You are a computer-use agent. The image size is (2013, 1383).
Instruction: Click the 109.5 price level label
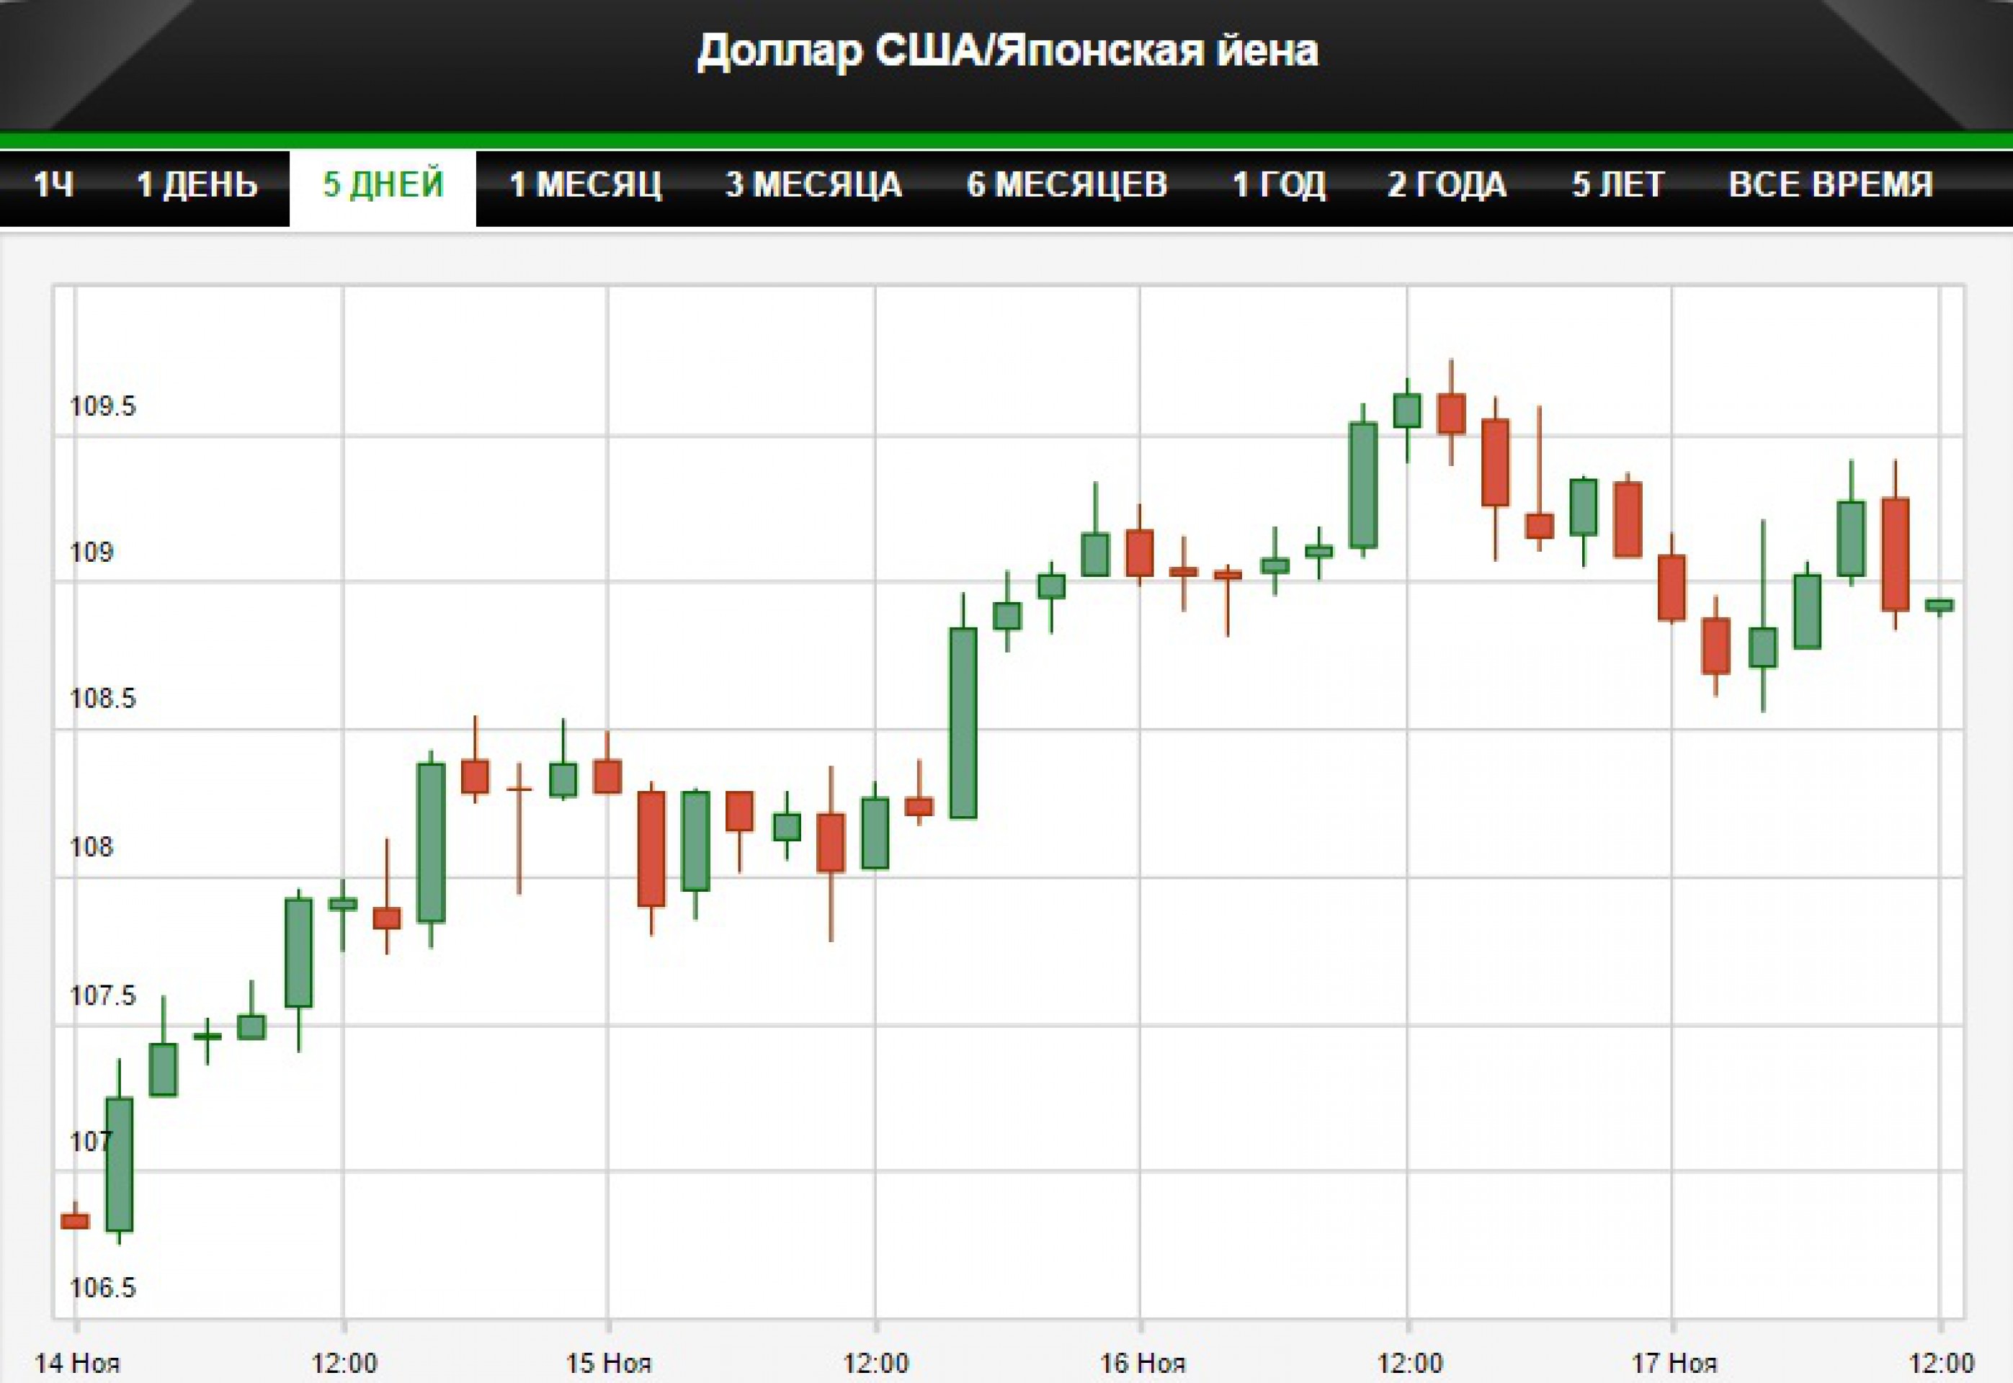[x=103, y=406]
